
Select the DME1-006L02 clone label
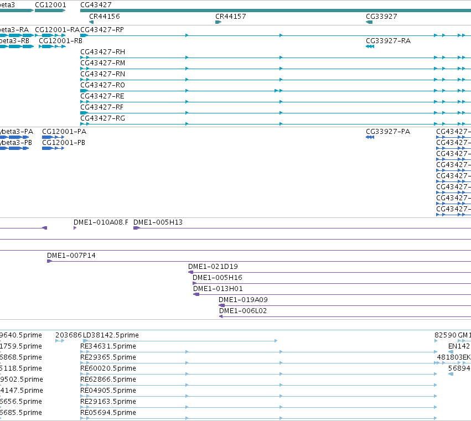coord(243,311)
